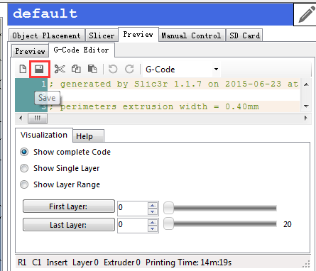316x271 pixels.
Task: Click the Extruder 0 status entry
Action: point(122,262)
